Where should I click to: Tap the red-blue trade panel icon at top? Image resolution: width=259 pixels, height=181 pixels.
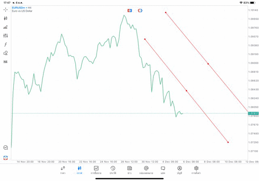pyautogui.click(x=129, y=11)
